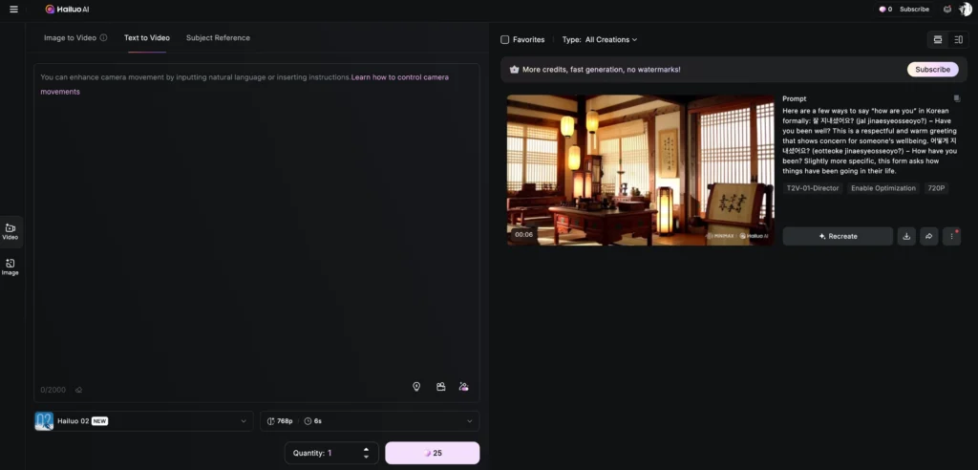Copy the prompt text with the copy icon

click(956, 98)
